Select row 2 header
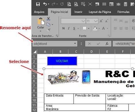Viewport: 135px width, 112px height. coord(34,61)
